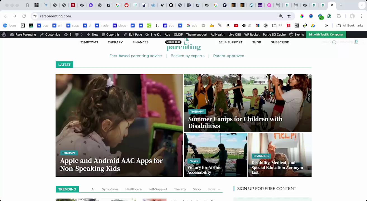
Task: Open the serif L bookmark icon
Action: point(157,25)
